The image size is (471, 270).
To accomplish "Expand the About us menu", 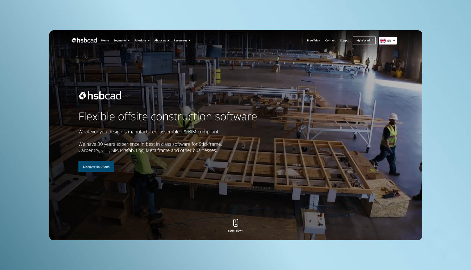I will tap(161, 40).
